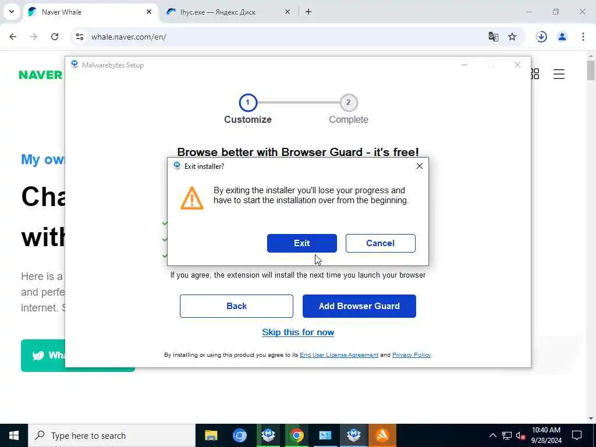Open the blue window app taskbar icon
The width and height of the screenshot is (596, 447).
coord(325,435)
